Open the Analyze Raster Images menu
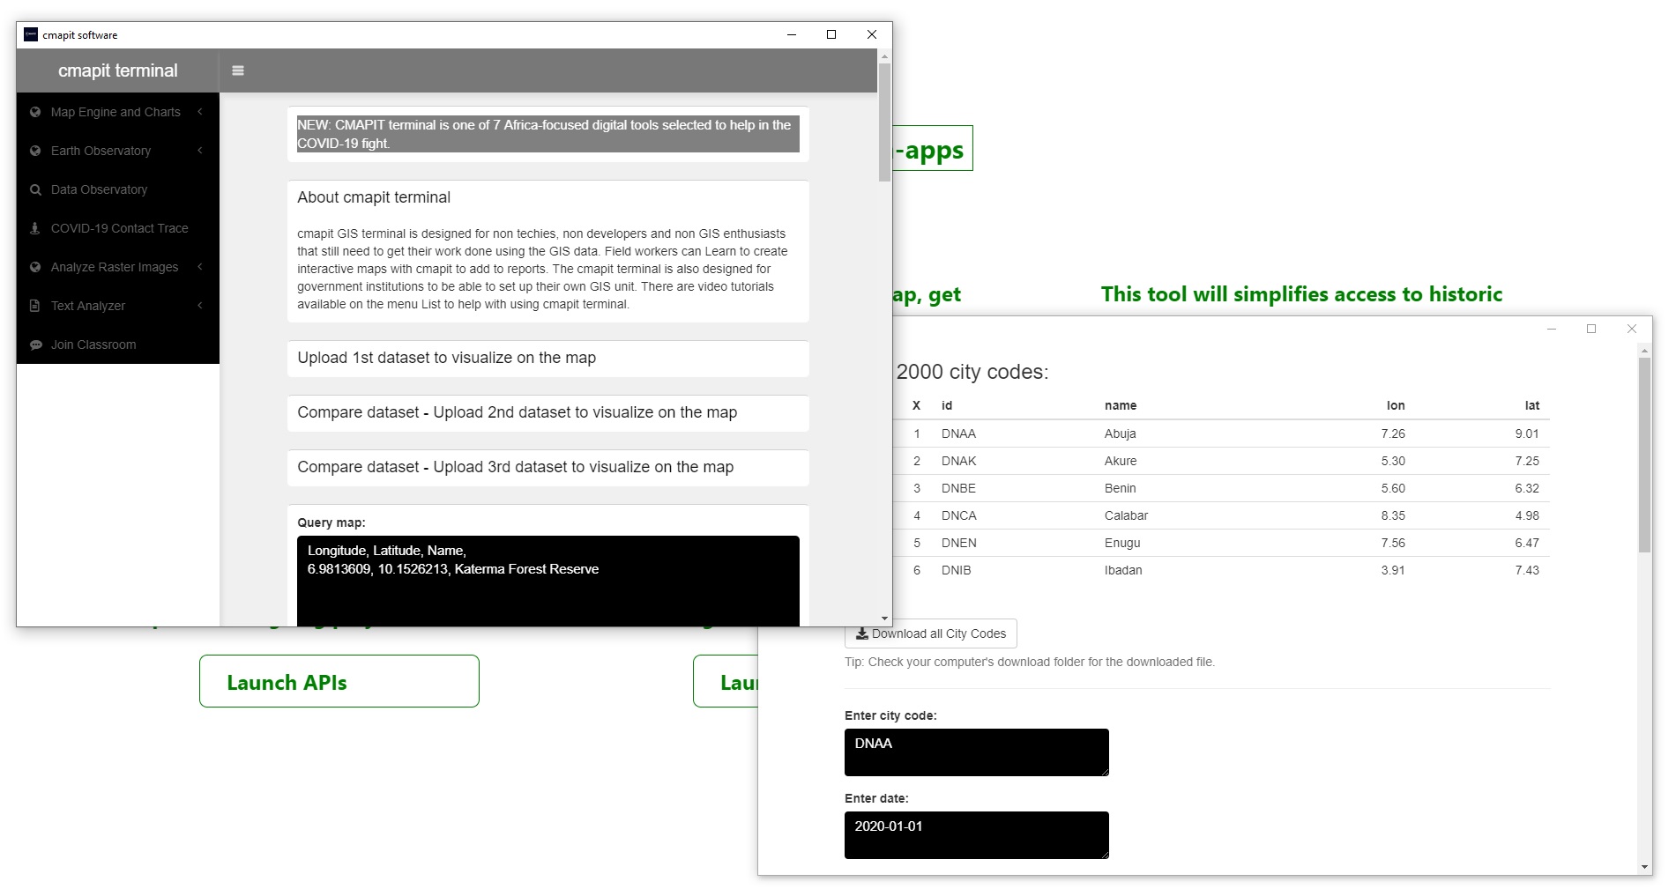The image size is (1676, 889). point(118,267)
